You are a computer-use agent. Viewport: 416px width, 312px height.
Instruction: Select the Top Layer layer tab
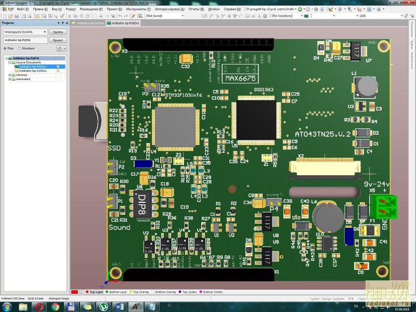coord(94,292)
